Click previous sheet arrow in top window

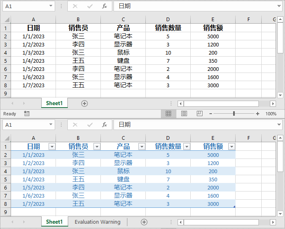click(x=12, y=103)
